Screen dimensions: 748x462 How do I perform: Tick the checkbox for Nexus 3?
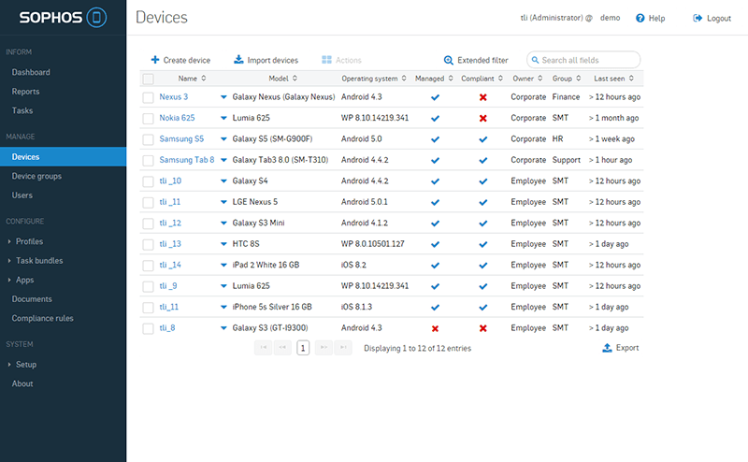click(148, 97)
